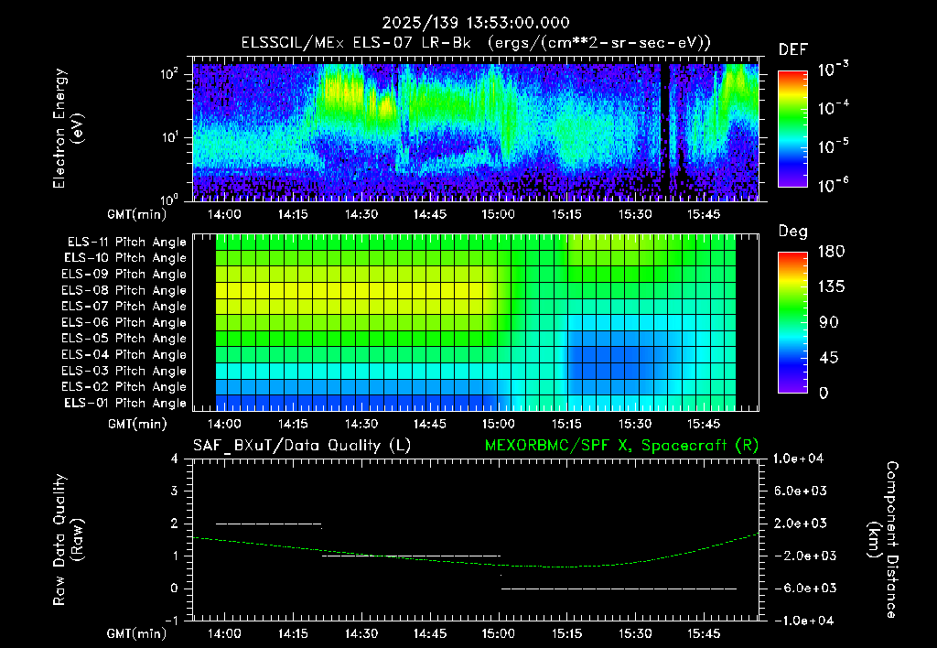Click 15:00 under the data quality plot

[x=498, y=633]
